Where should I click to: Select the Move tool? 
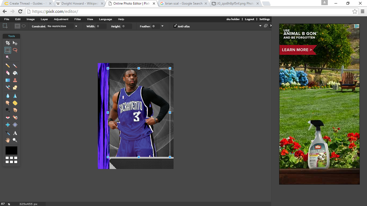tap(15, 43)
